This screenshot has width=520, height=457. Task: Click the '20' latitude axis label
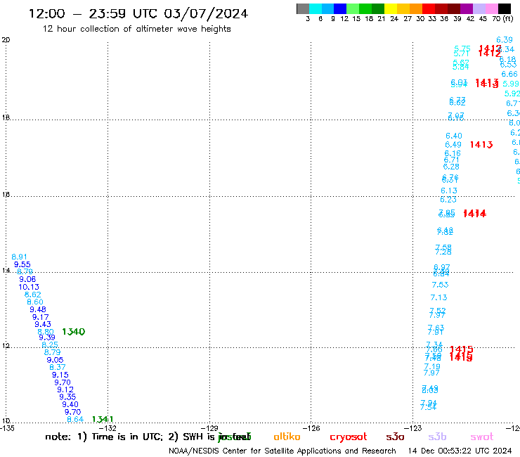(6, 40)
